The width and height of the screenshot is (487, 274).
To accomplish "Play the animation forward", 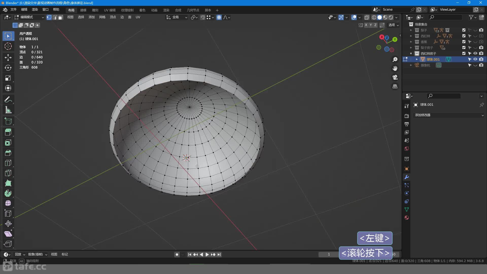I will click(207, 254).
